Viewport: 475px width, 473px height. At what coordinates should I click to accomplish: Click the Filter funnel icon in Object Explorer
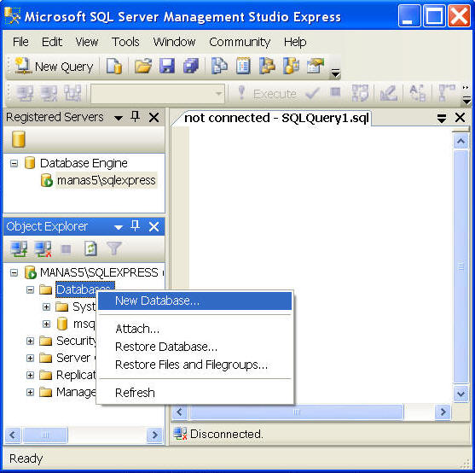point(114,249)
